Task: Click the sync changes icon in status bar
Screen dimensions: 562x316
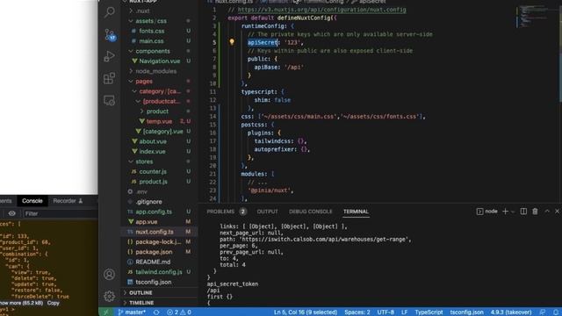Action: tap(156, 312)
